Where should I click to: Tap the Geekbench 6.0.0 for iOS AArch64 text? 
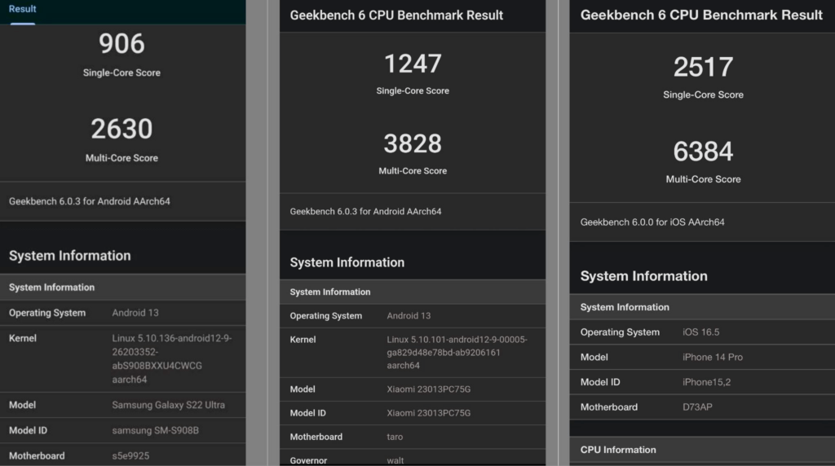[x=652, y=222]
